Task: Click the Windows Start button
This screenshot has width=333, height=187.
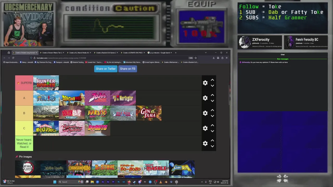Action: [55, 182]
